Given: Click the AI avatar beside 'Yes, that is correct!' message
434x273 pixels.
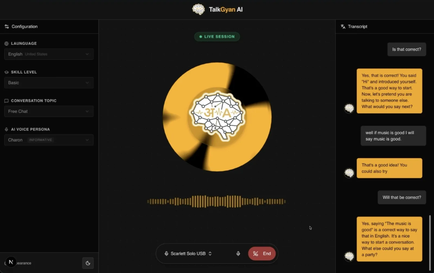Looking at the screenshot, I should point(349,108).
